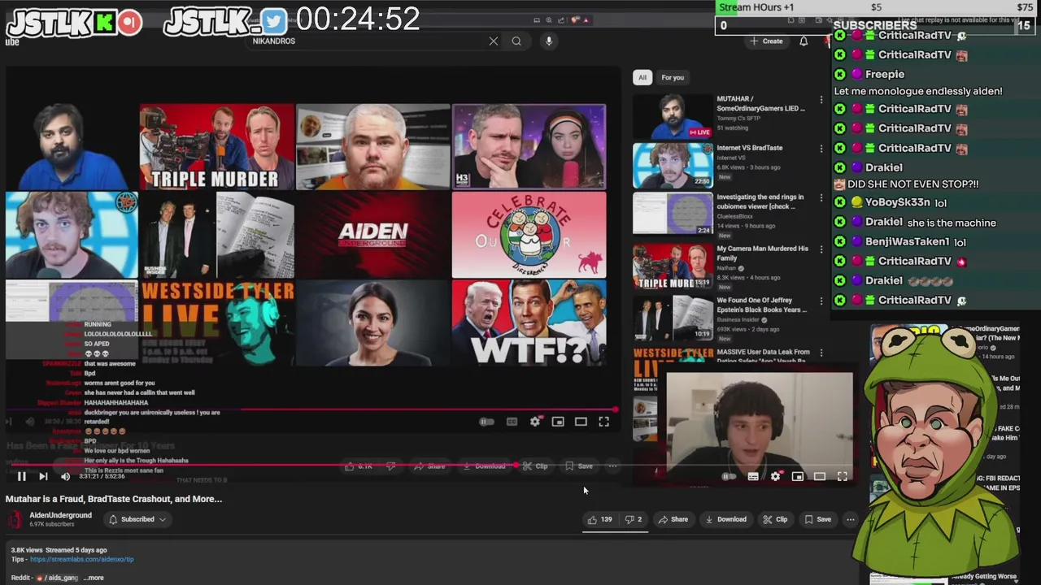Clear the NIKANDROS search text with X
Image resolution: width=1041 pixels, height=585 pixels.
493,41
